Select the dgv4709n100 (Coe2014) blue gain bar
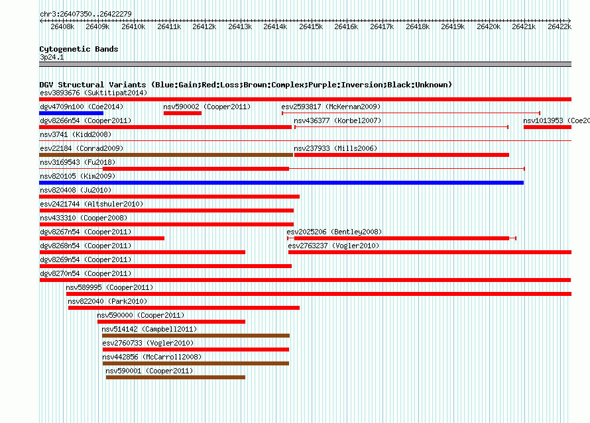 pos(71,113)
